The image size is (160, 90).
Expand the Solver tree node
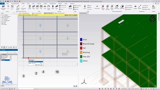pyautogui.click(x=1, y=22)
